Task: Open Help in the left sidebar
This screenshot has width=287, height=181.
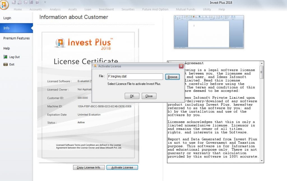Action: point(17,48)
